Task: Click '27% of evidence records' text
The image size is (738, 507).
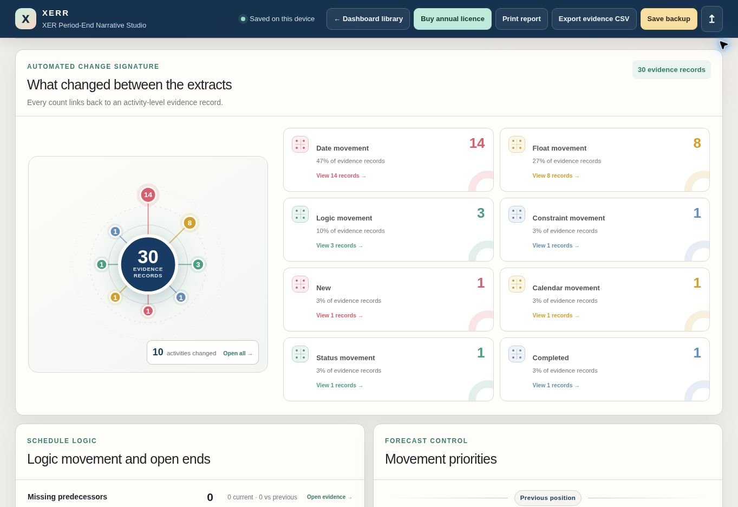Action: click(x=566, y=161)
